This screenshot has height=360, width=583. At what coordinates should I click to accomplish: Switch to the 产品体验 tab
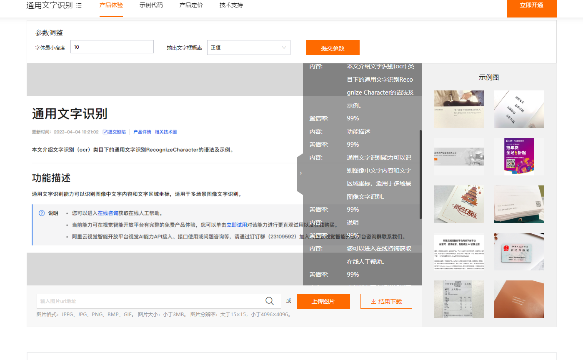111,5
